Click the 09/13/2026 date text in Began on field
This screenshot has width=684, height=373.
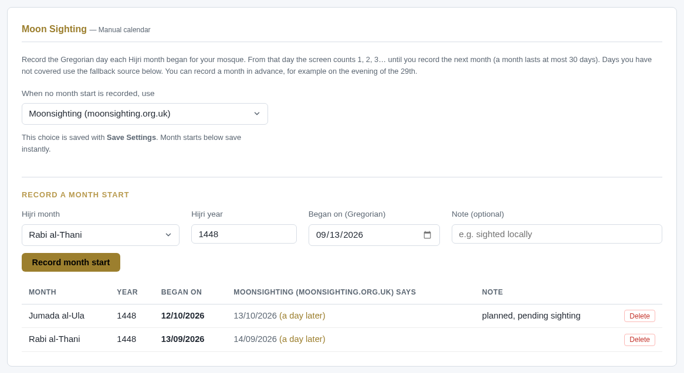tap(340, 235)
